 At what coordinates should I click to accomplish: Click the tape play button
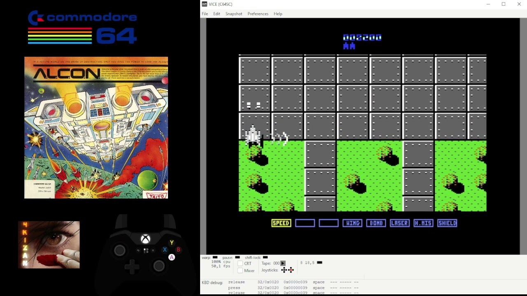[283, 263]
